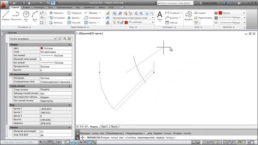
Task: Click the Quick Select icon in Свойства palette
Action: tap(70, 39)
